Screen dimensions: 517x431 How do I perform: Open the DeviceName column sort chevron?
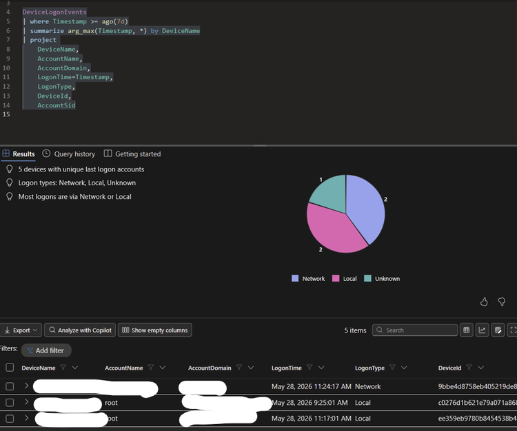[75, 368]
